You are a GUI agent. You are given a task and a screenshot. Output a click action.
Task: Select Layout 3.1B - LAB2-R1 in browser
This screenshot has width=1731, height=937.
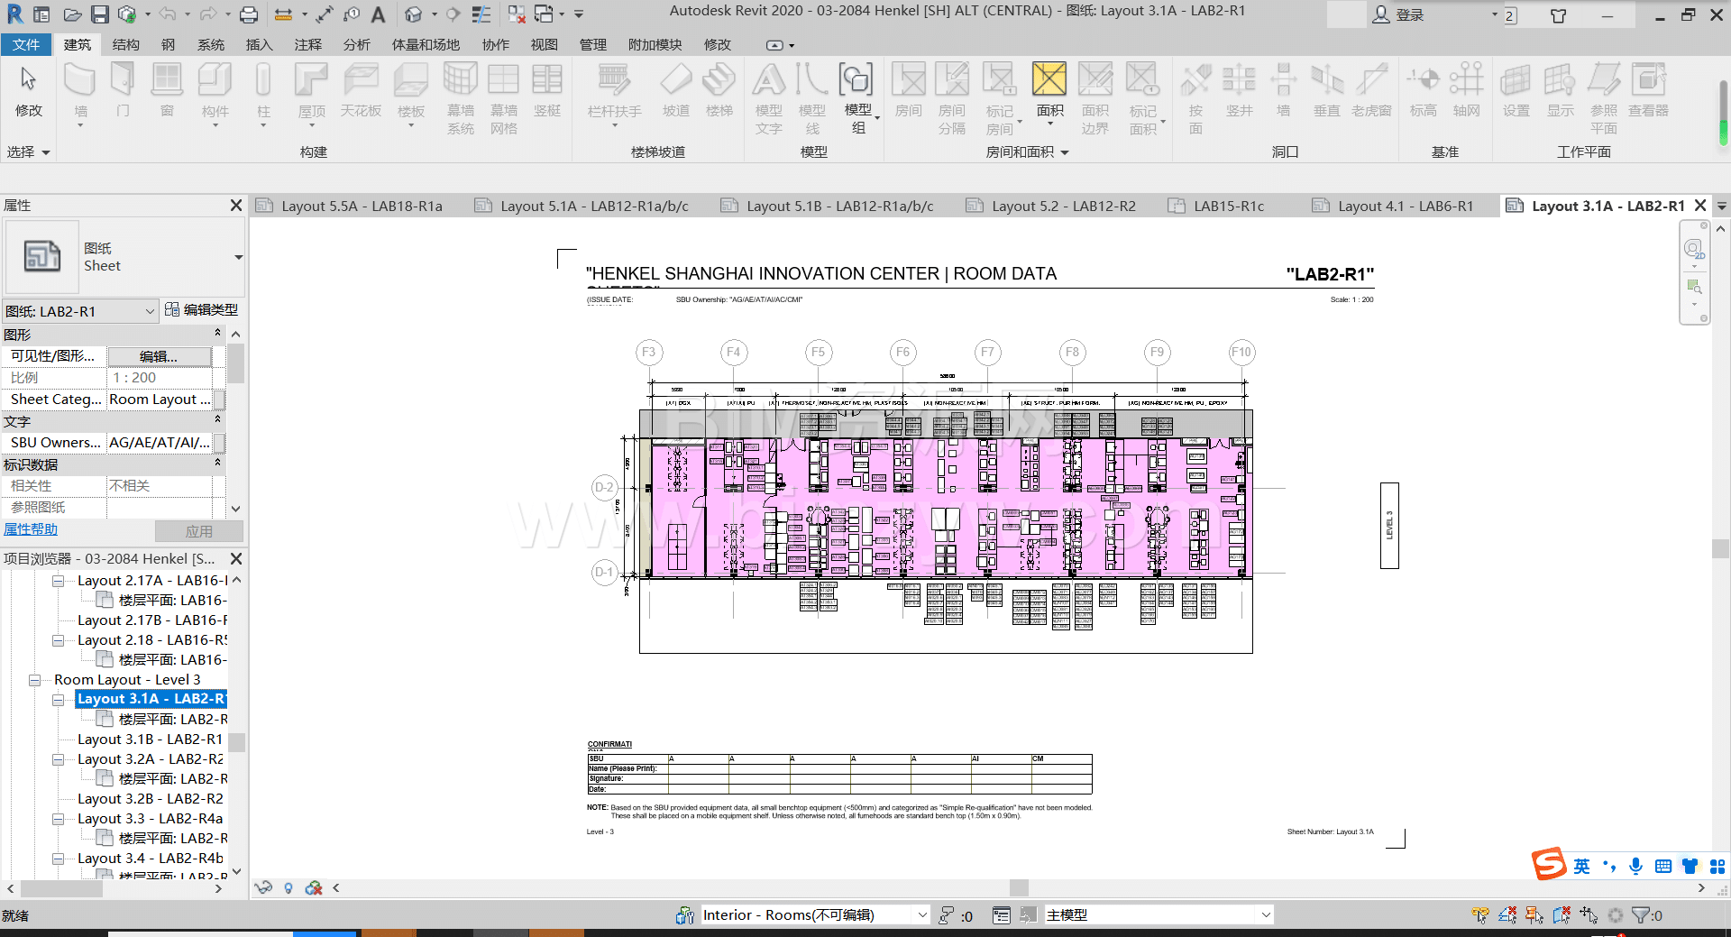coord(150,739)
